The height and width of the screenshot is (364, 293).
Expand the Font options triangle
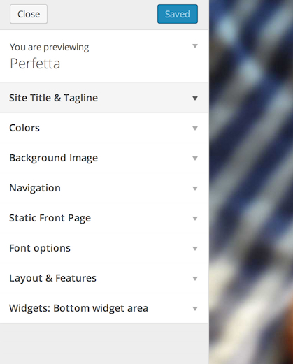195,249
